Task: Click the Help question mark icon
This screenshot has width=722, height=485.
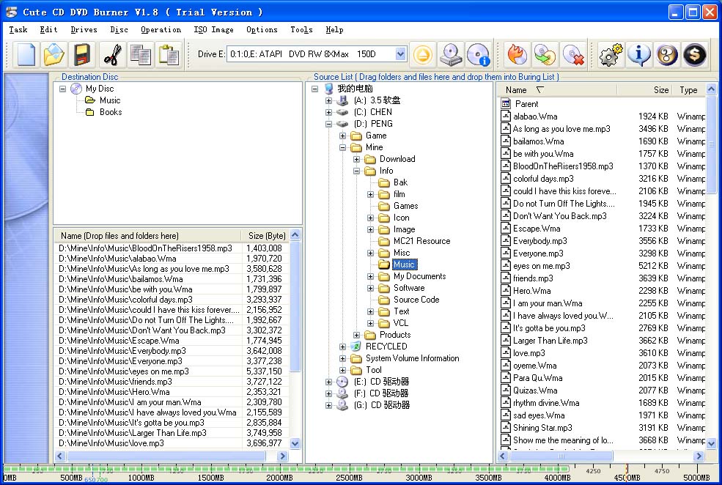Action: 667,55
